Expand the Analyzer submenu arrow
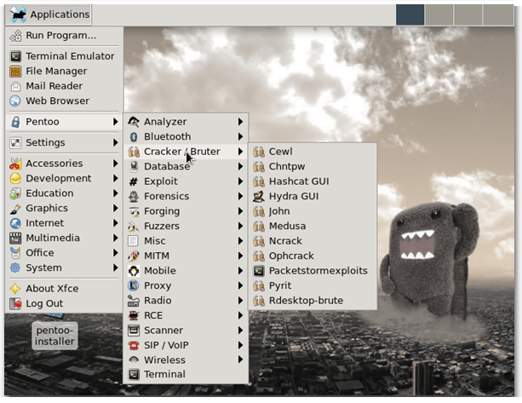The width and height of the screenshot is (522, 403). click(240, 122)
